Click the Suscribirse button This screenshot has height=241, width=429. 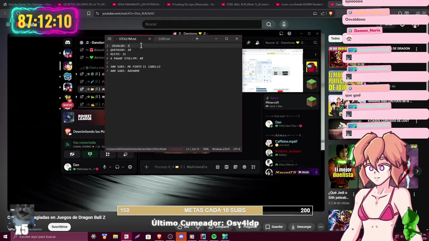coord(59,227)
